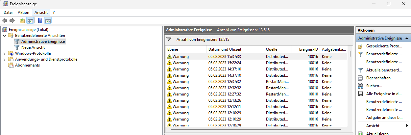Select Administrative Ereignisse in the tree
The height and width of the screenshot is (135, 411).
point(43,41)
